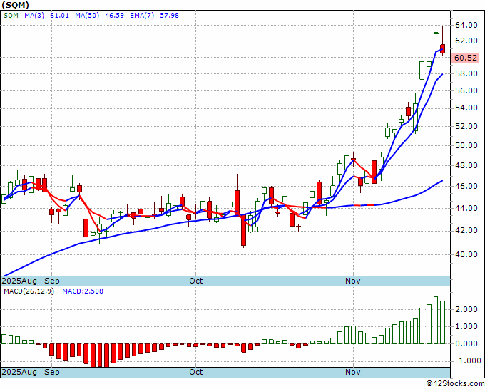Click the Oct label on price chart axis
This screenshot has width=485, height=389.
coord(196,281)
